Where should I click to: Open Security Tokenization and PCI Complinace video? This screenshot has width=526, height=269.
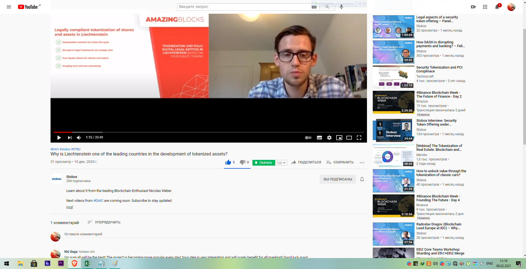439,69
